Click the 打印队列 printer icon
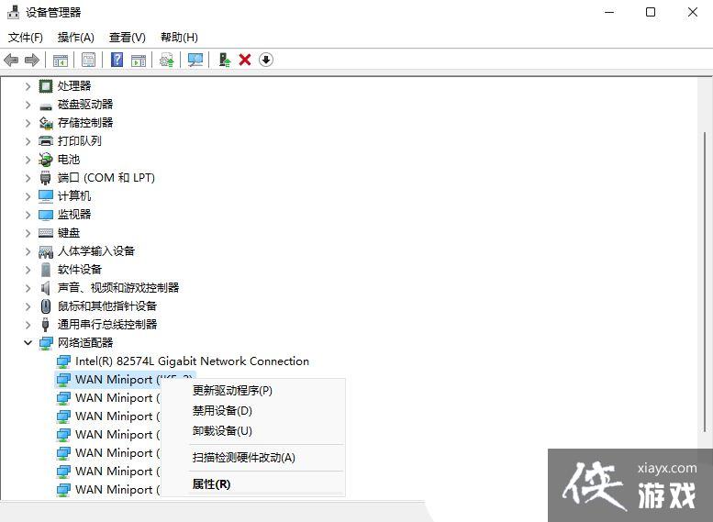713x522 pixels. point(46,141)
